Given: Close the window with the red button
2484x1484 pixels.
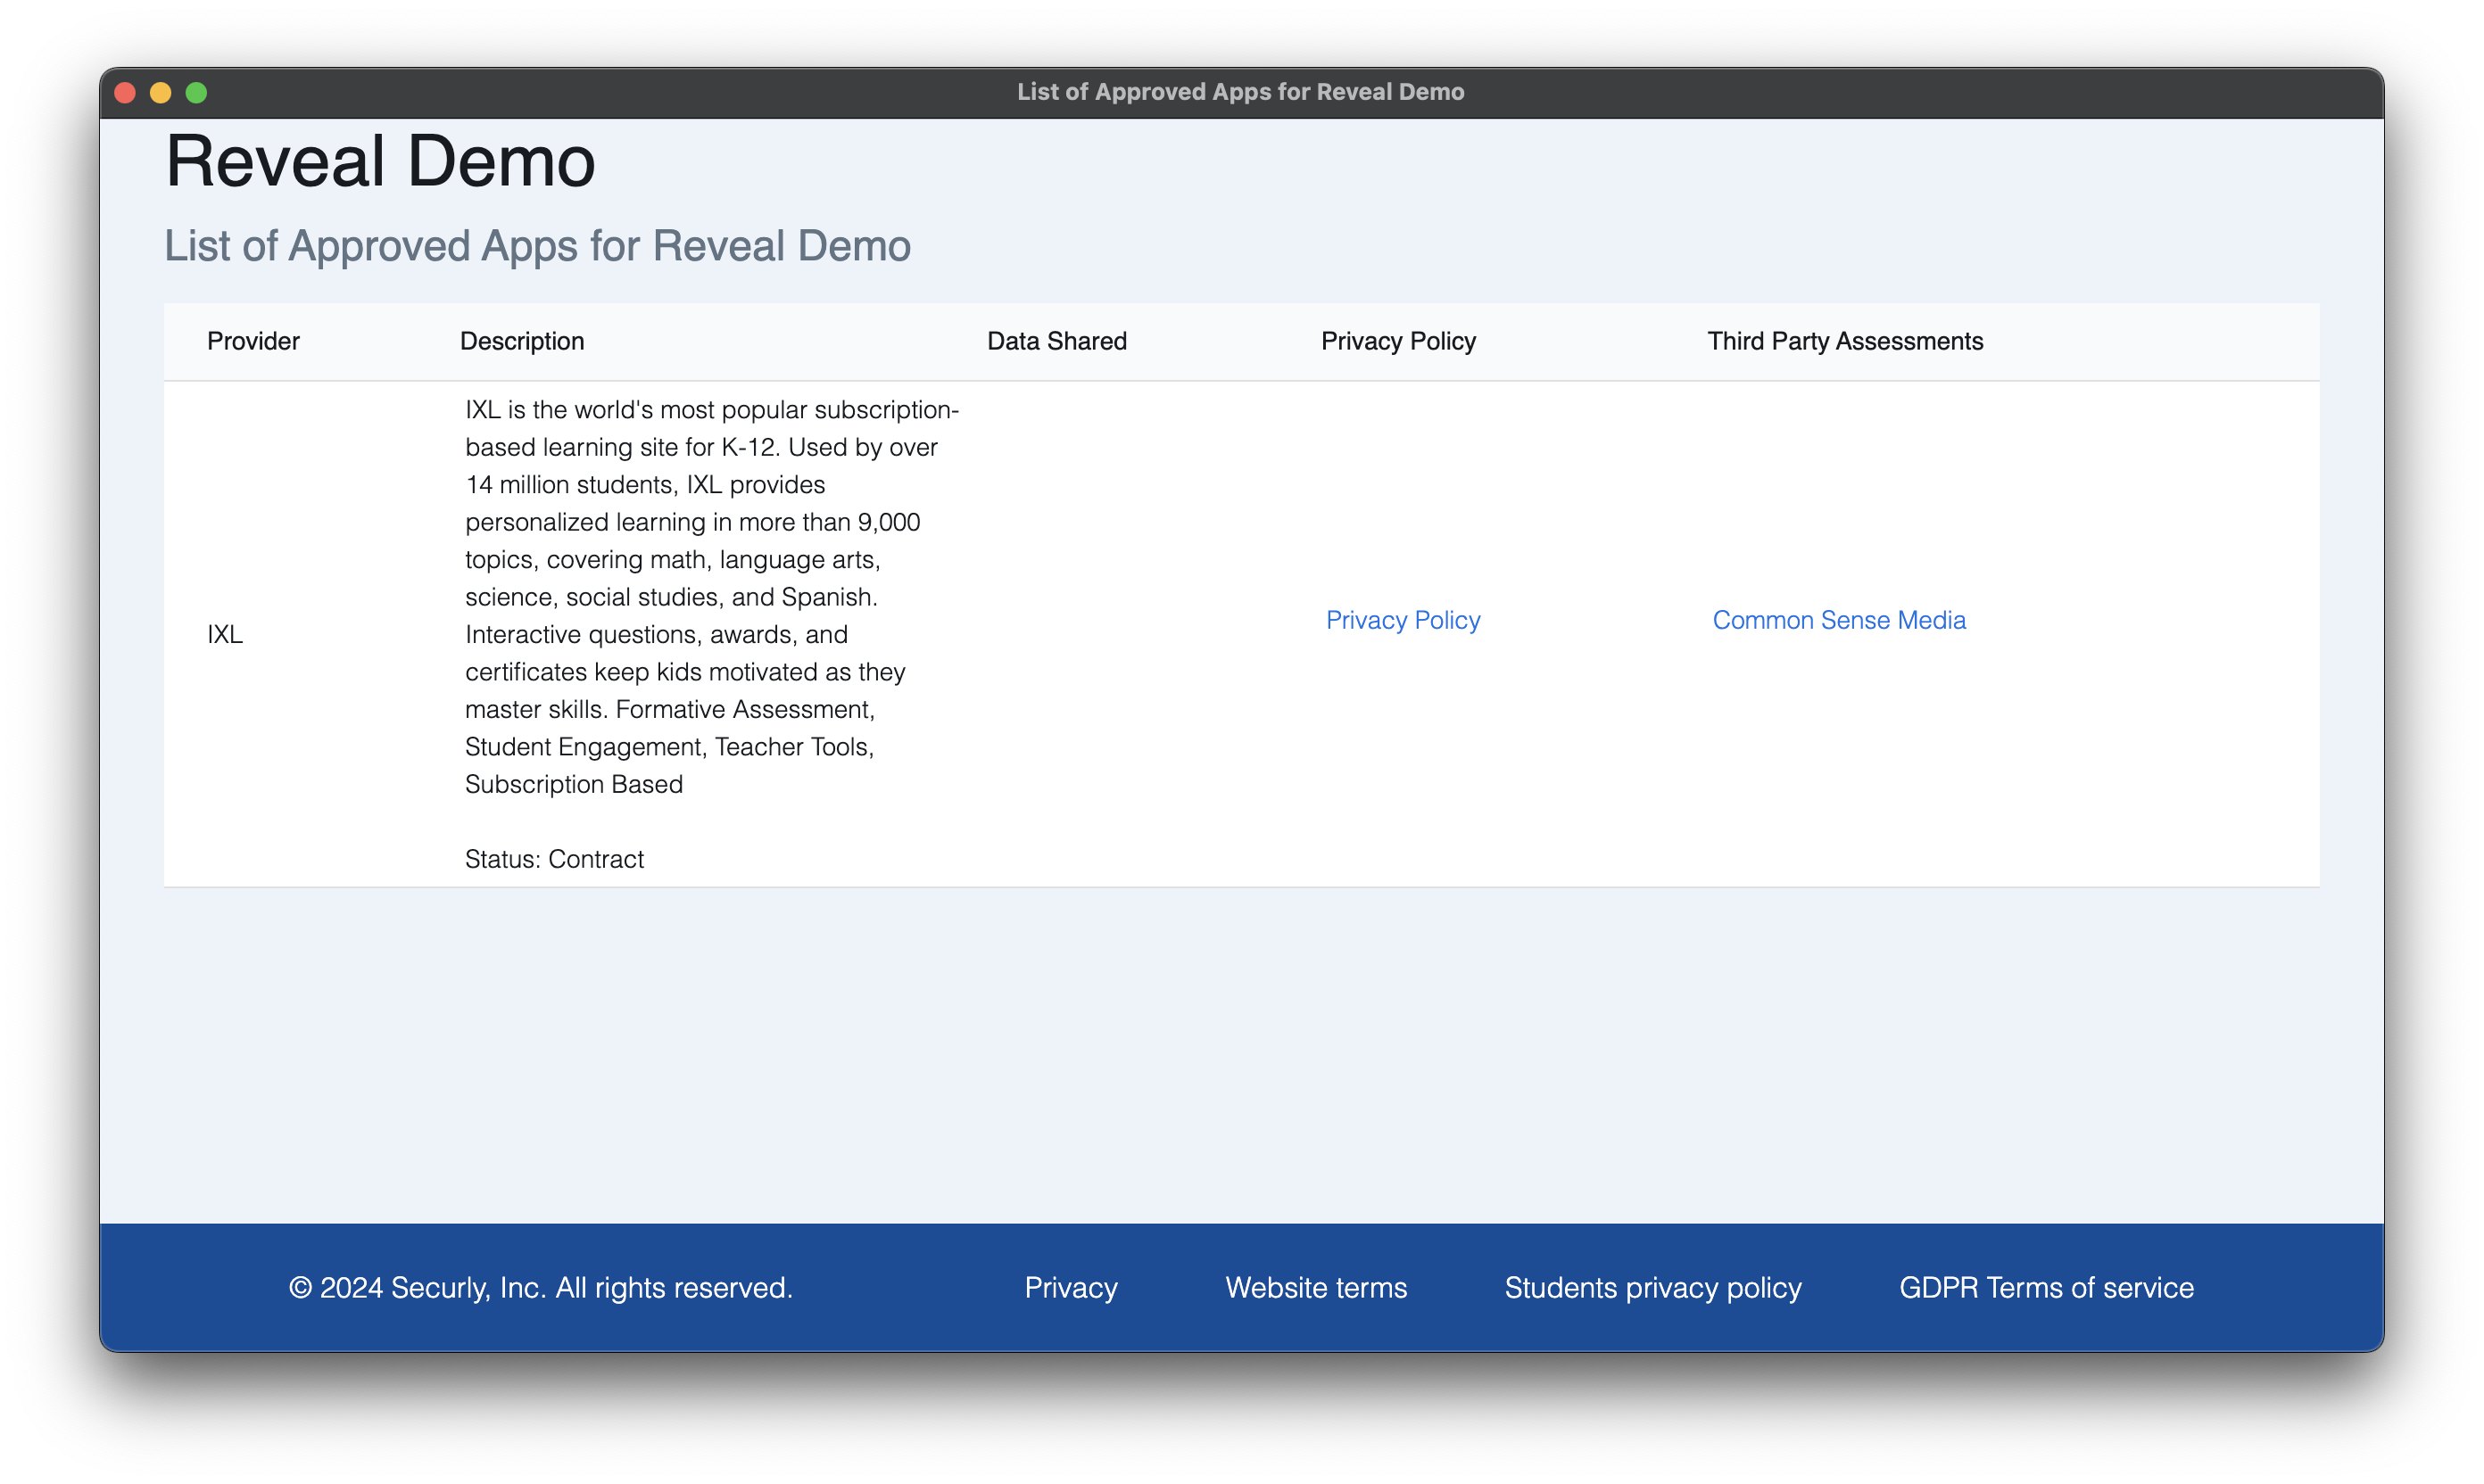Looking at the screenshot, I should pyautogui.click(x=125, y=93).
